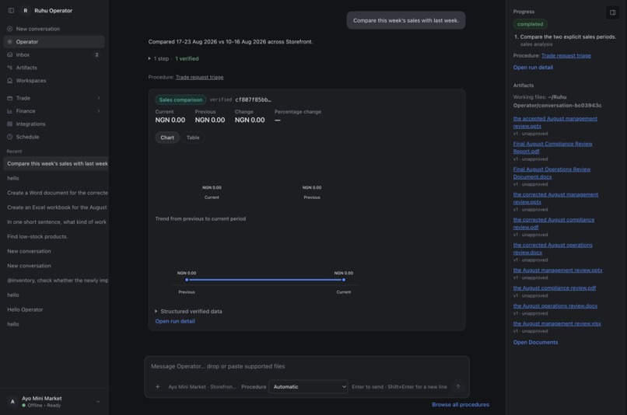The height and width of the screenshot is (415, 627).
Task: Click the cf807f85bb hash text
Action: coord(253,99)
